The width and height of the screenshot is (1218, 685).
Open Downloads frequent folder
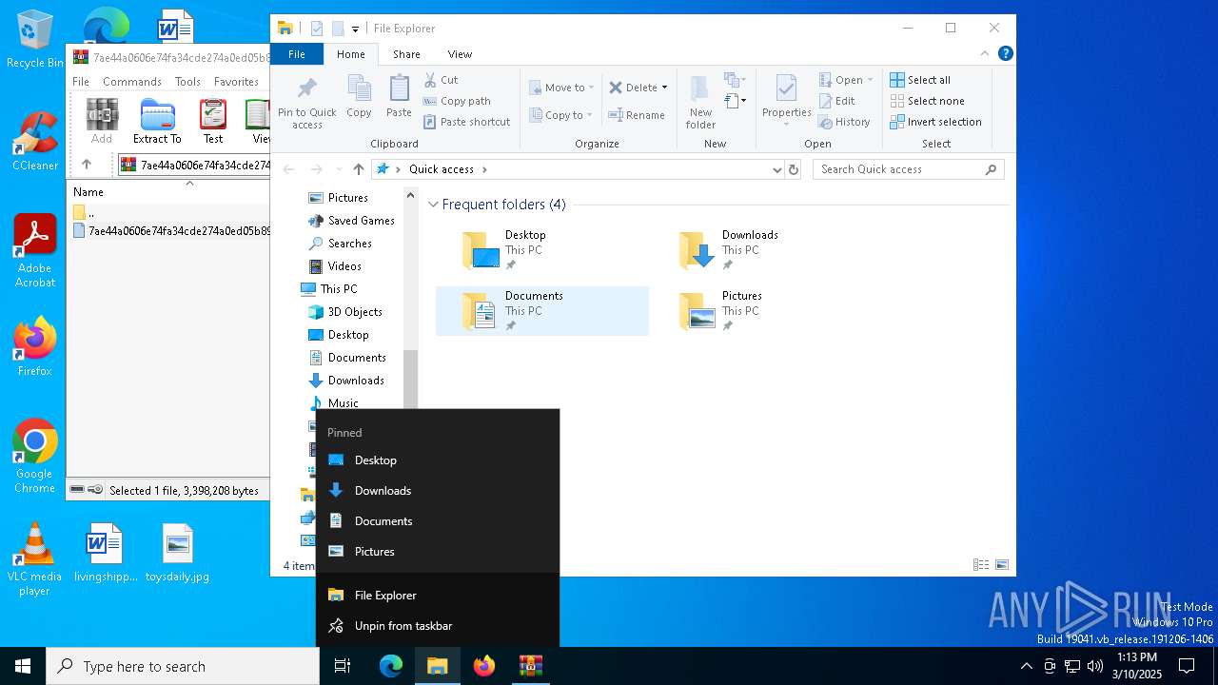(x=758, y=250)
